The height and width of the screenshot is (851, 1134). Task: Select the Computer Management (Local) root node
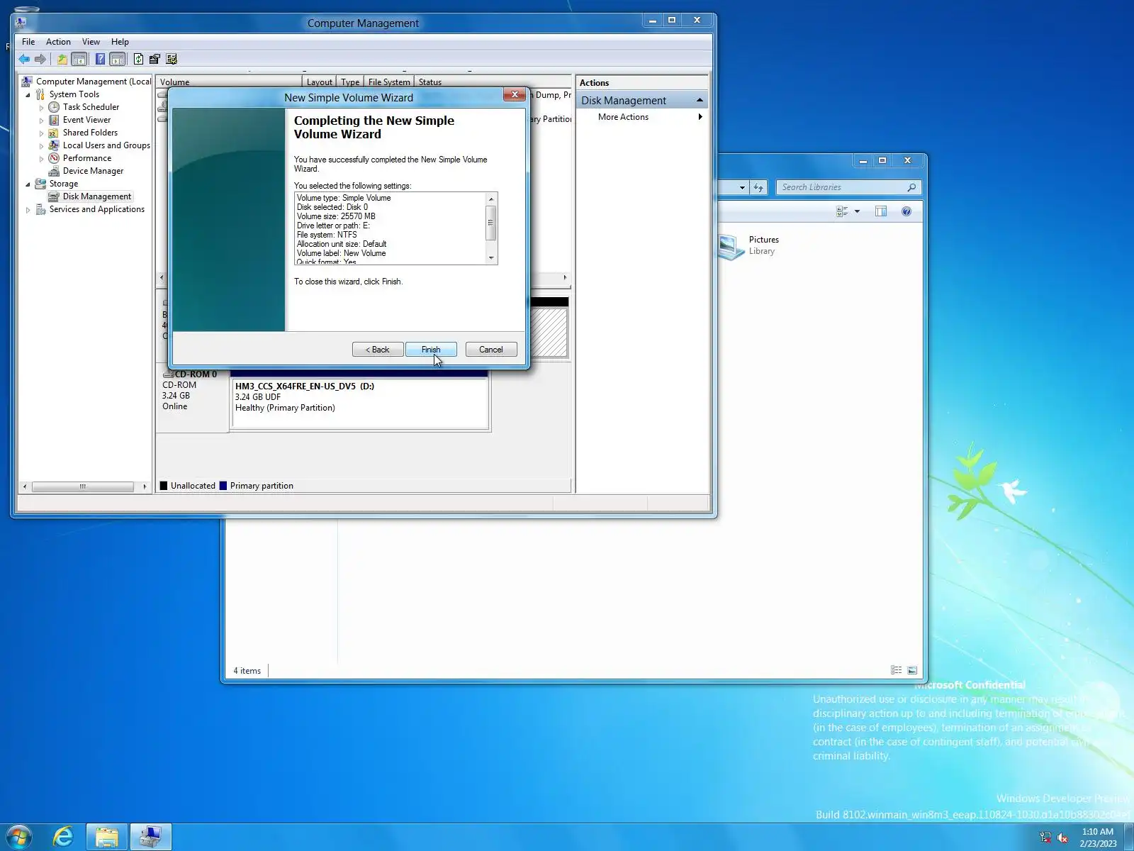(x=94, y=82)
